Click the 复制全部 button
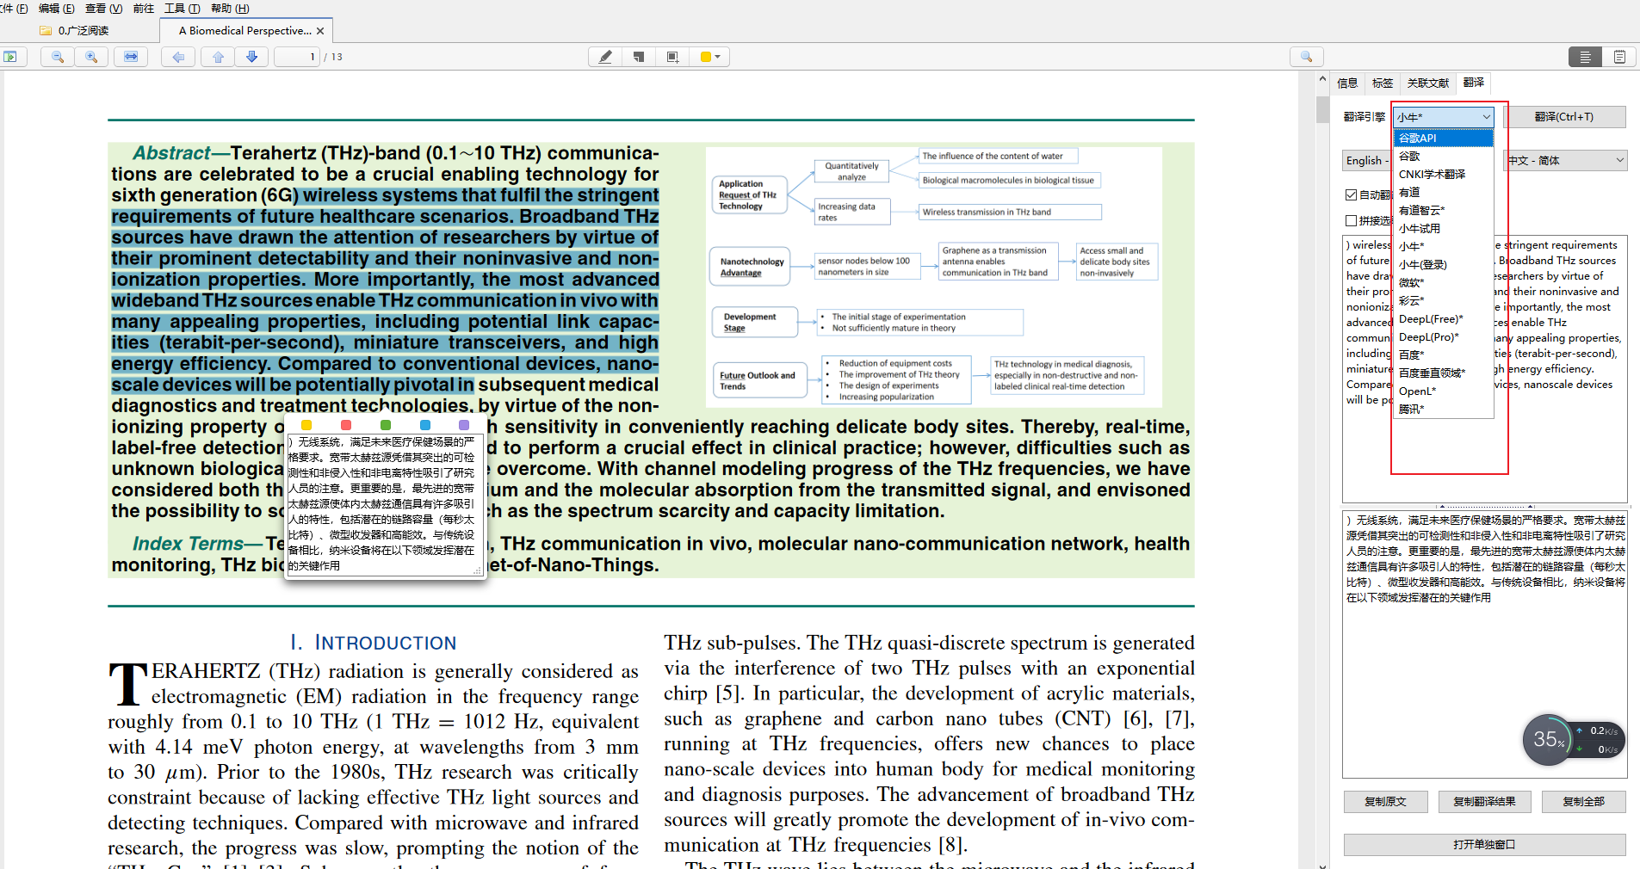This screenshot has height=869, width=1640. tap(1583, 802)
